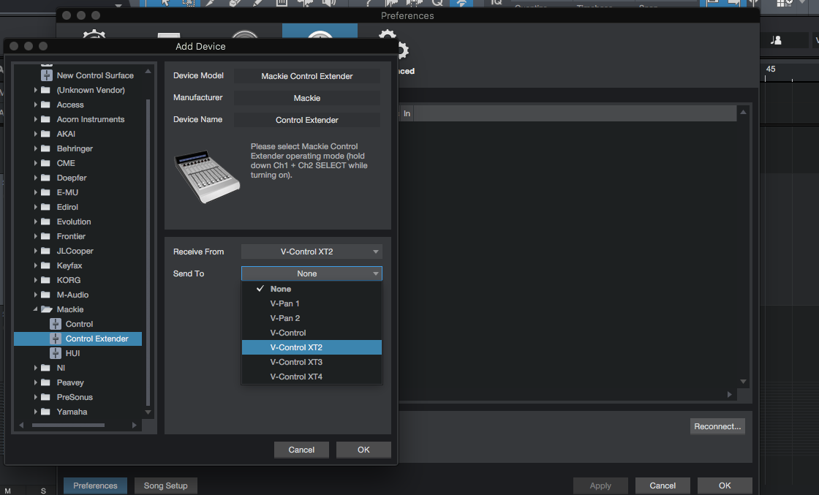Choose V-Control XT2 in the Send To list
This screenshot has height=495, width=819.
point(312,347)
